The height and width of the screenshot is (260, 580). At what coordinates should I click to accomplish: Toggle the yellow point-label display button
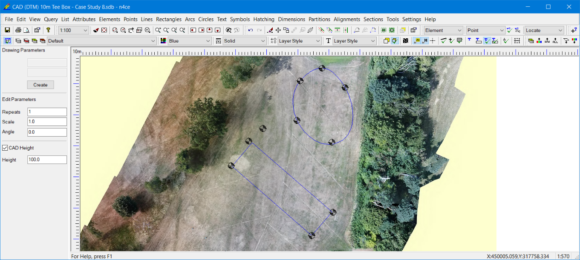417,41
